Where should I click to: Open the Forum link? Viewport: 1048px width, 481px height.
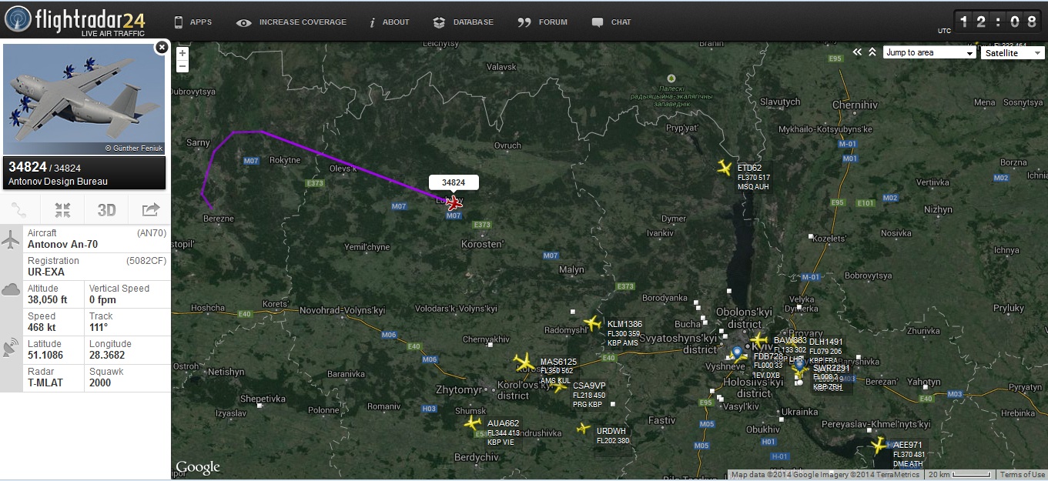click(x=542, y=22)
